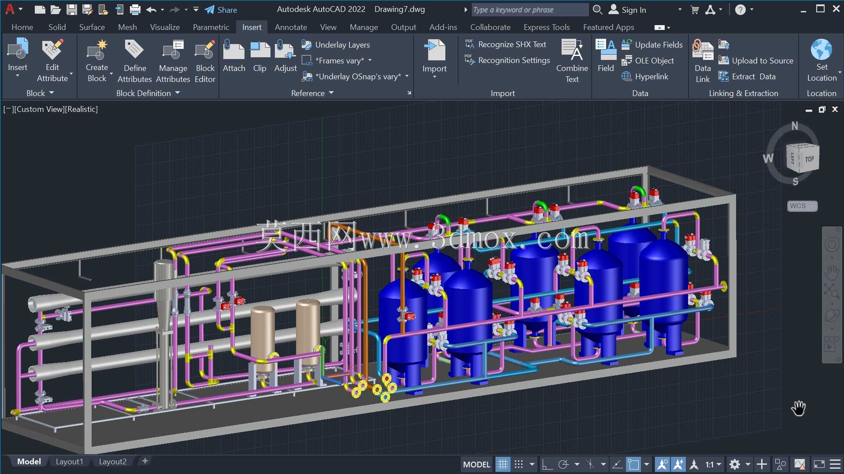This screenshot has width=844, height=474.
Task: Switch to the Annotate ribbon tab
Action: coord(291,27)
